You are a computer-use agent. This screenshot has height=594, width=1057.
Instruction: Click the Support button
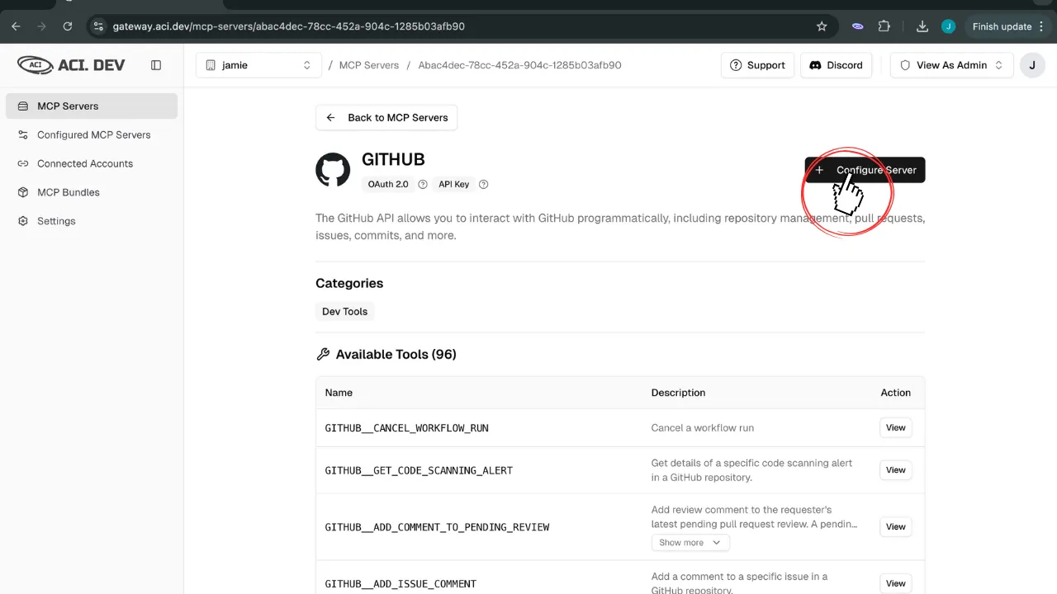tap(757, 65)
